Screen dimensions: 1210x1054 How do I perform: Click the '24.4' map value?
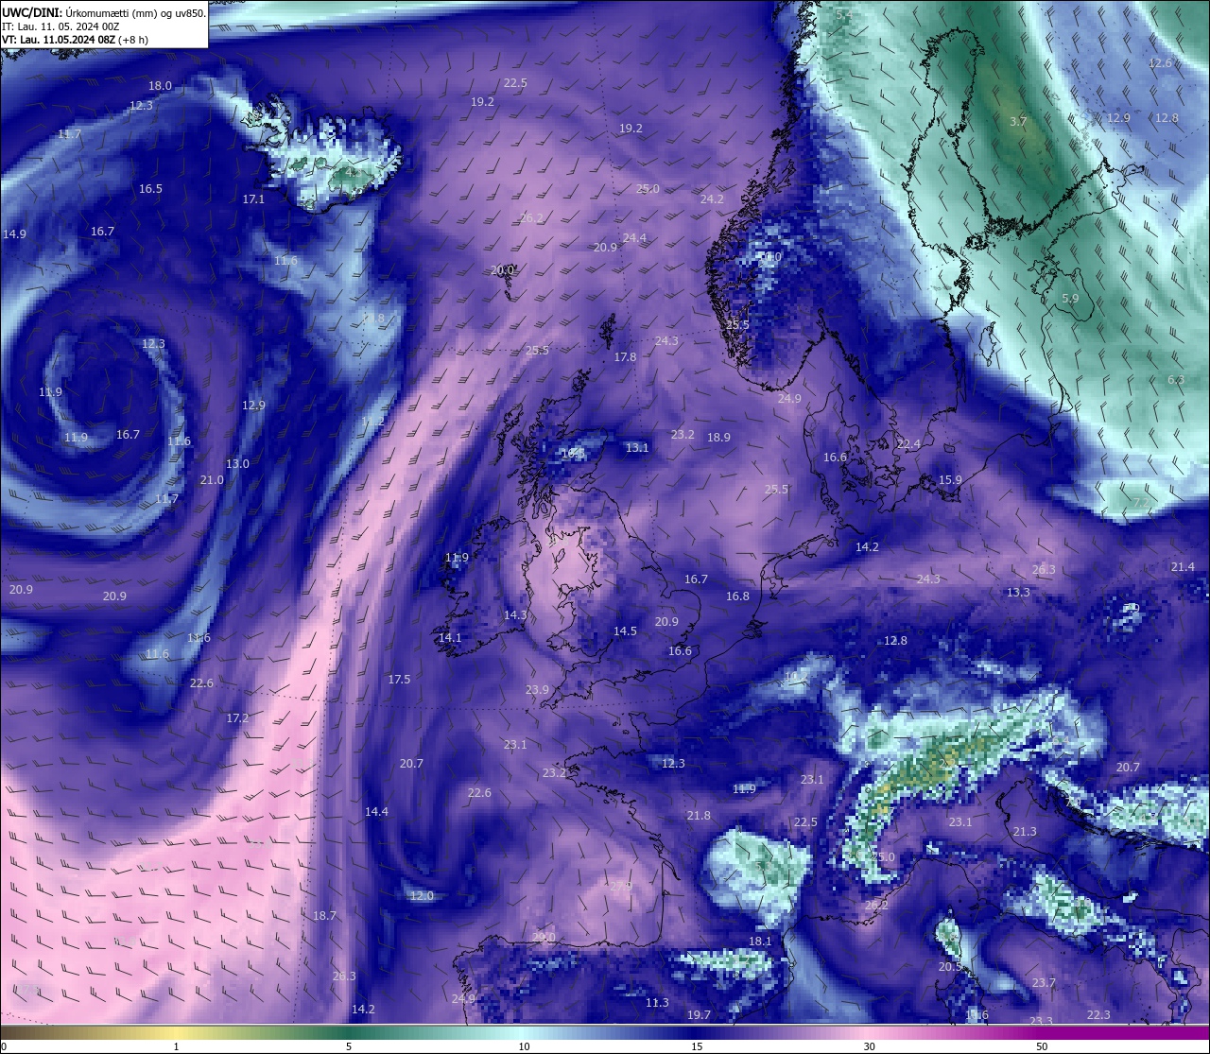(634, 238)
